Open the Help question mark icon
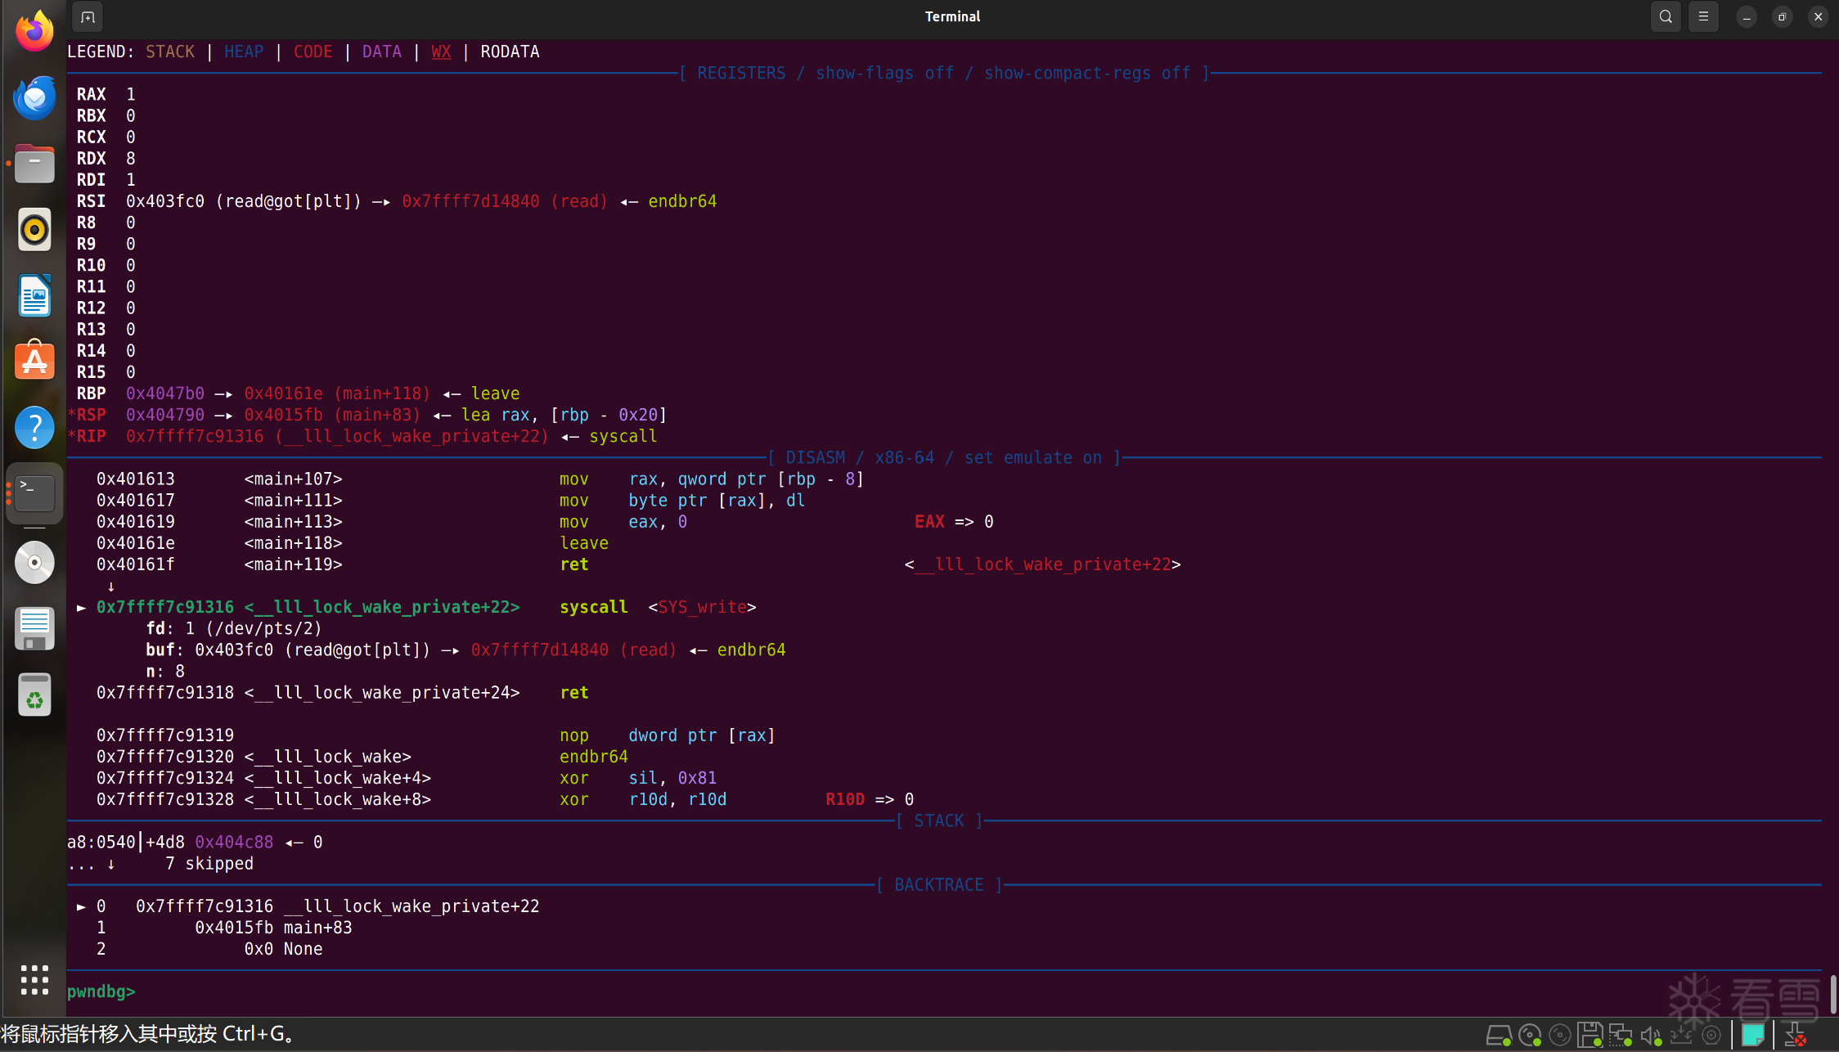This screenshot has height=1052, width=1839. [x=34, y=427]
